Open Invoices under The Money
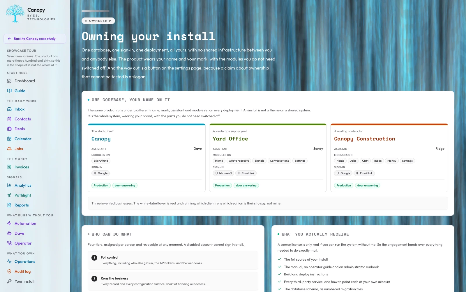This screenshot has width=466, height=292. 35,167
